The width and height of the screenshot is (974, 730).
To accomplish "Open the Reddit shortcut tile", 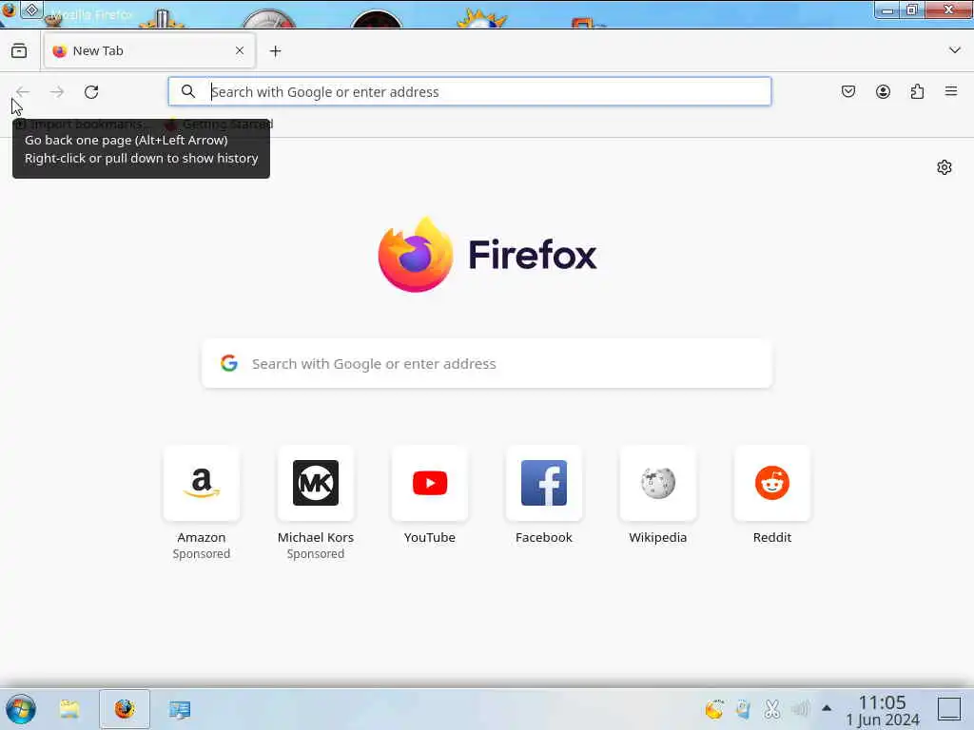I will point(772,483).
